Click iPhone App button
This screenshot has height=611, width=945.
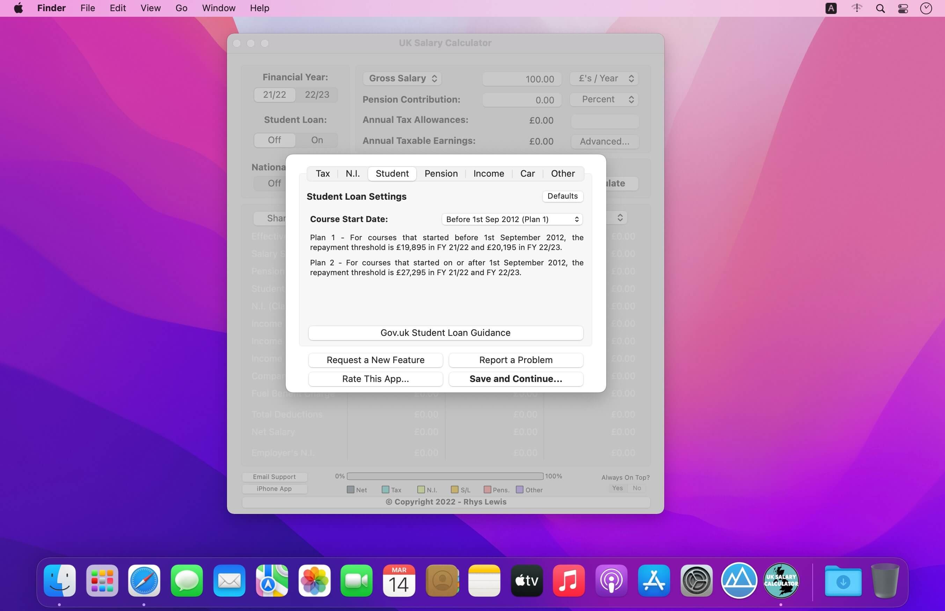pyautogui.click(x=274, y=489)
